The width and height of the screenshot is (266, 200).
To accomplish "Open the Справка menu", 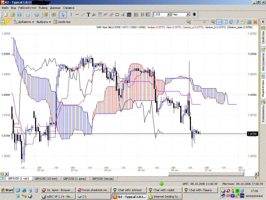I will [x=69, y=8].
